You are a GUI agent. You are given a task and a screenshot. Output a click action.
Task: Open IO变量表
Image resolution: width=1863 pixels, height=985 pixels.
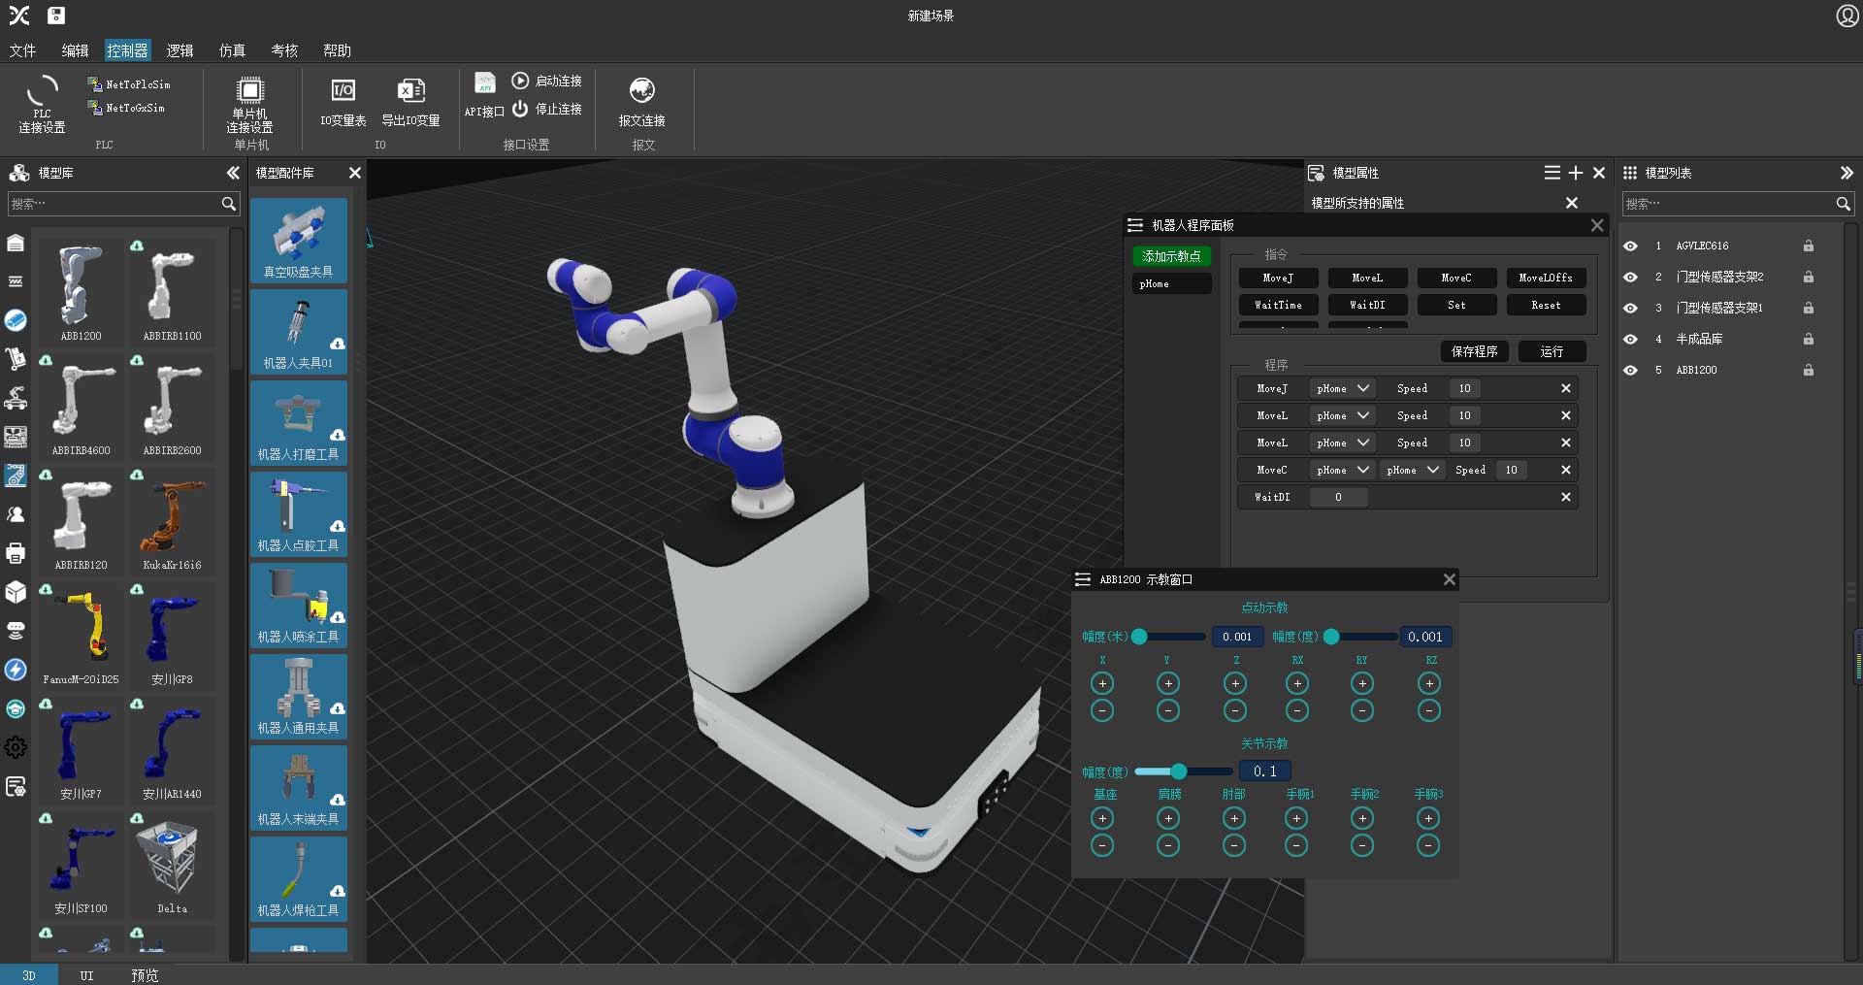tap(343, 103)
